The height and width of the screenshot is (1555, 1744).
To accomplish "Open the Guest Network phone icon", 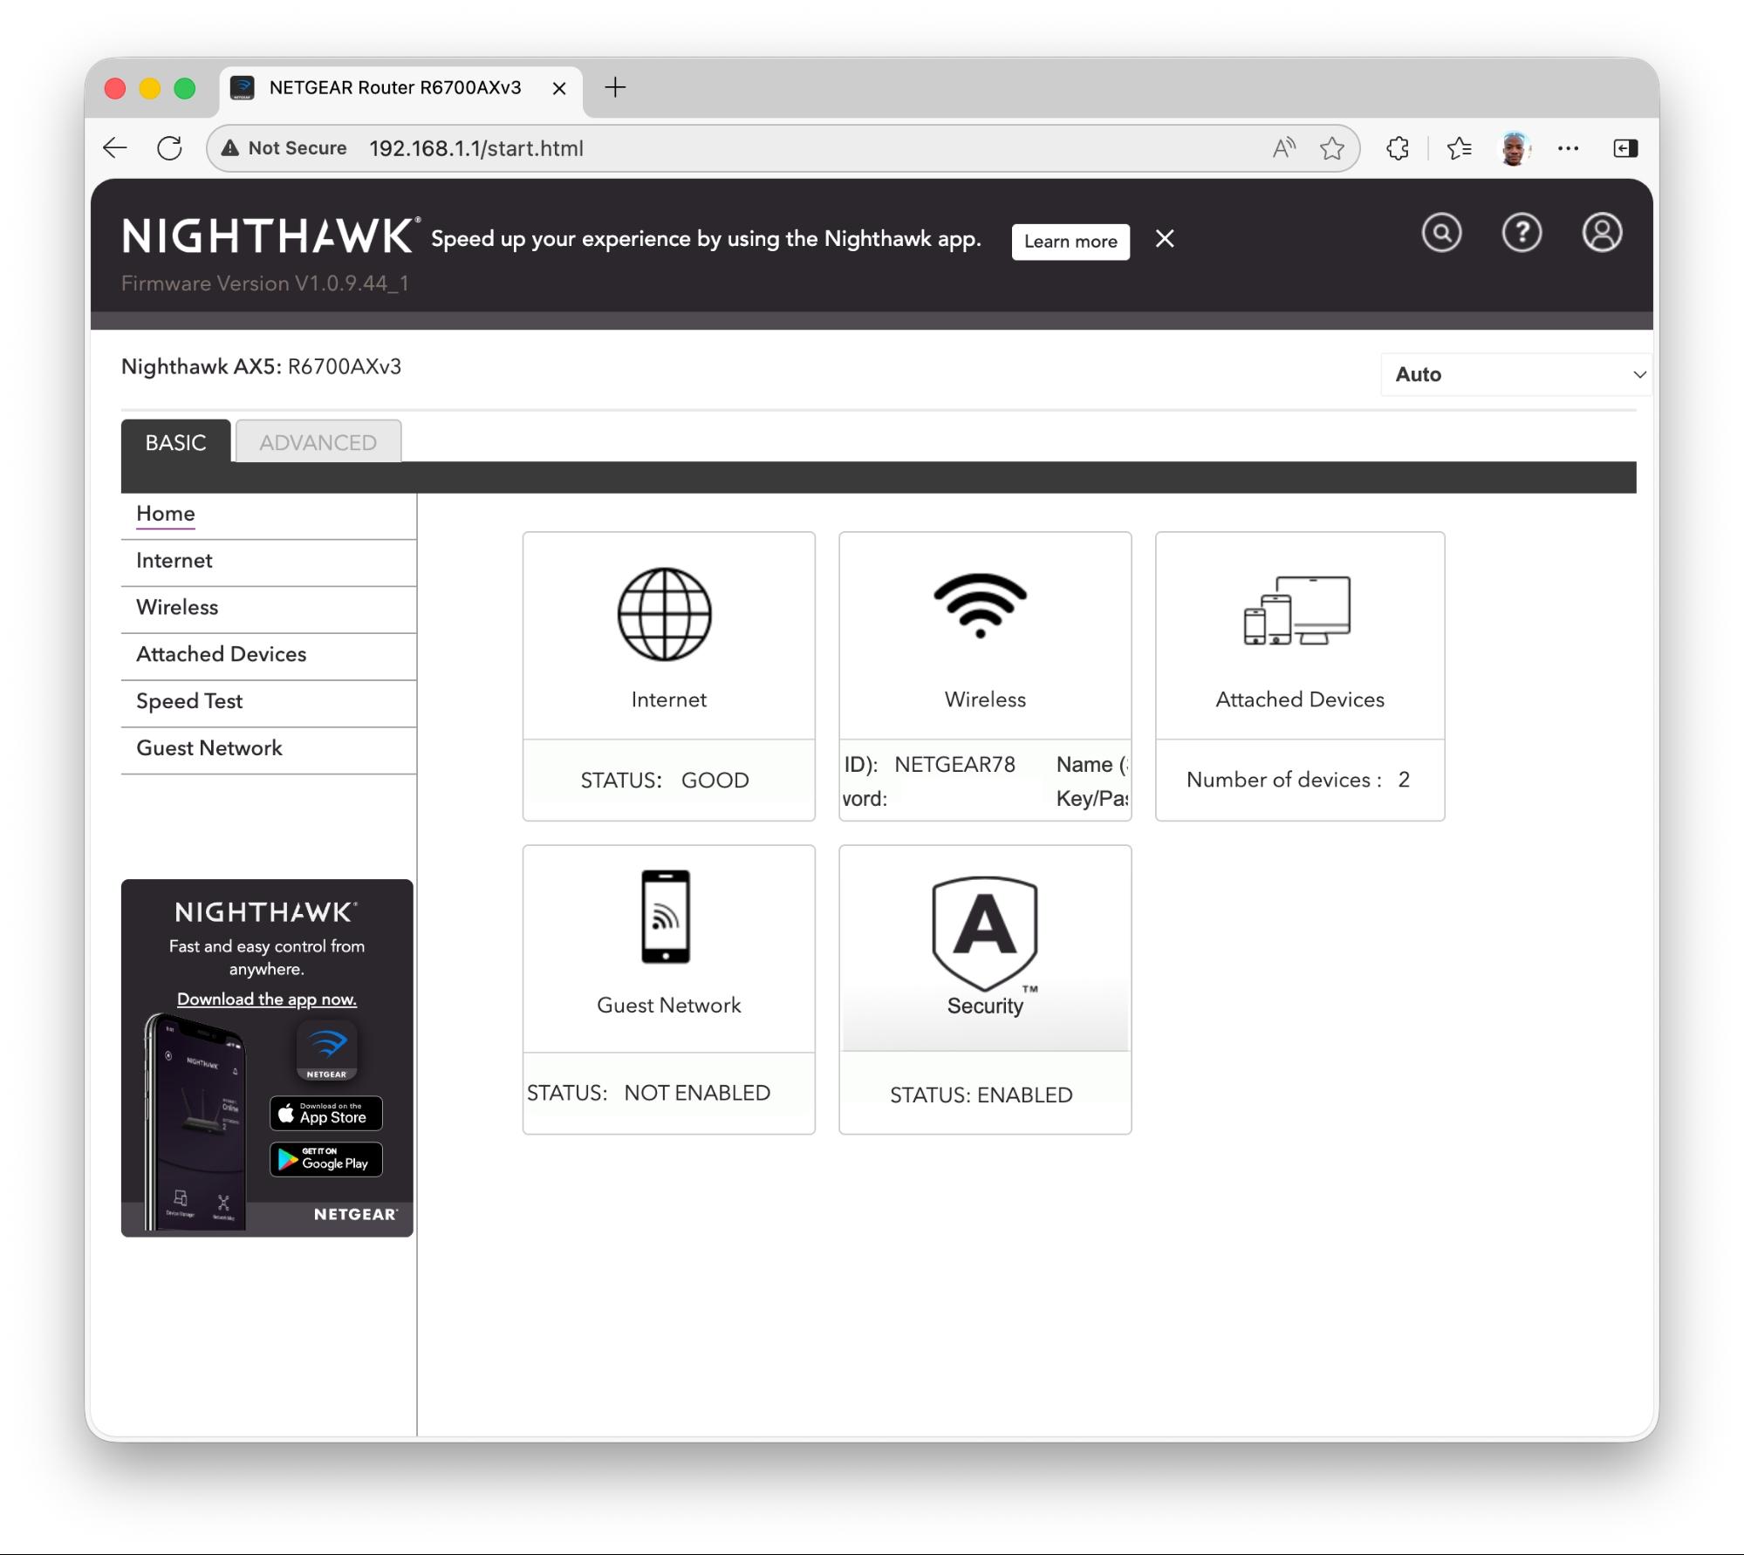I will (665, 917).
